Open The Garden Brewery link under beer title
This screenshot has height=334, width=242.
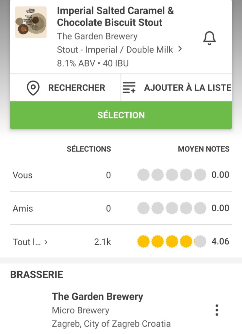point(97,36)
